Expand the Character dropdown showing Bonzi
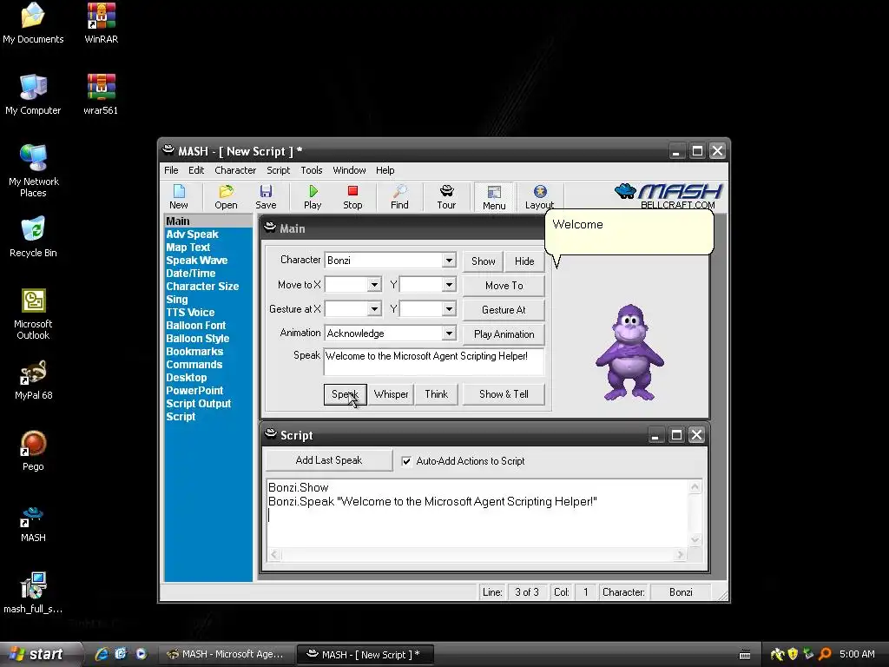 pos(449,261)
